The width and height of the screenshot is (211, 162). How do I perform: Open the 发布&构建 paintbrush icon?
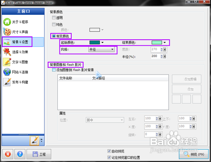(7, 82)
